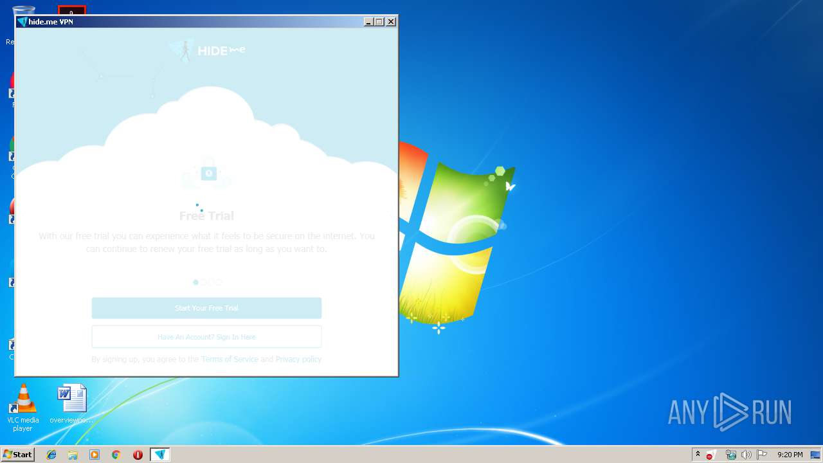Open the Terms of Service link

pyautogui.click(x=230, y=359)
